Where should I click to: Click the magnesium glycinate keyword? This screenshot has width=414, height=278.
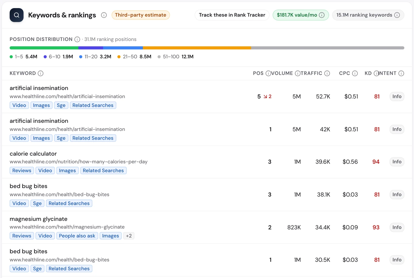coord(39,219)
